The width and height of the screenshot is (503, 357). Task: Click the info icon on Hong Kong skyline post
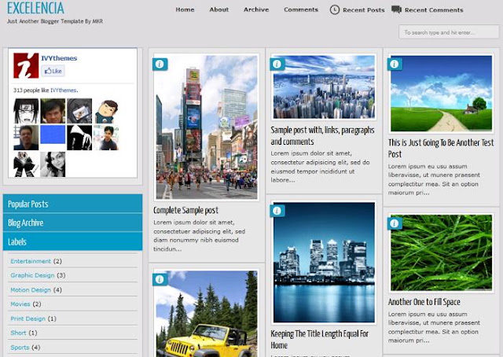277,64
